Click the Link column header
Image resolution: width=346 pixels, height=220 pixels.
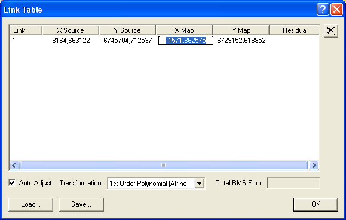point(26,30)
